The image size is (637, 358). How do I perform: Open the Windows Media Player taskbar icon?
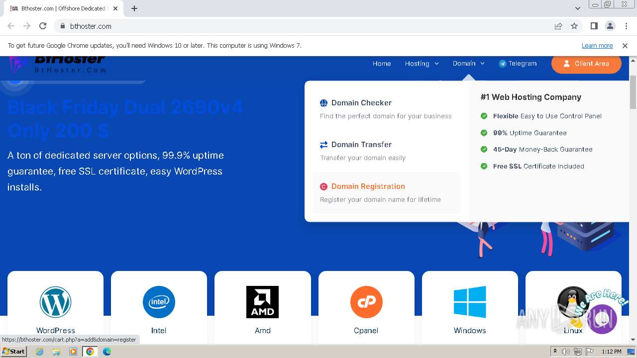tap(73, 352)
